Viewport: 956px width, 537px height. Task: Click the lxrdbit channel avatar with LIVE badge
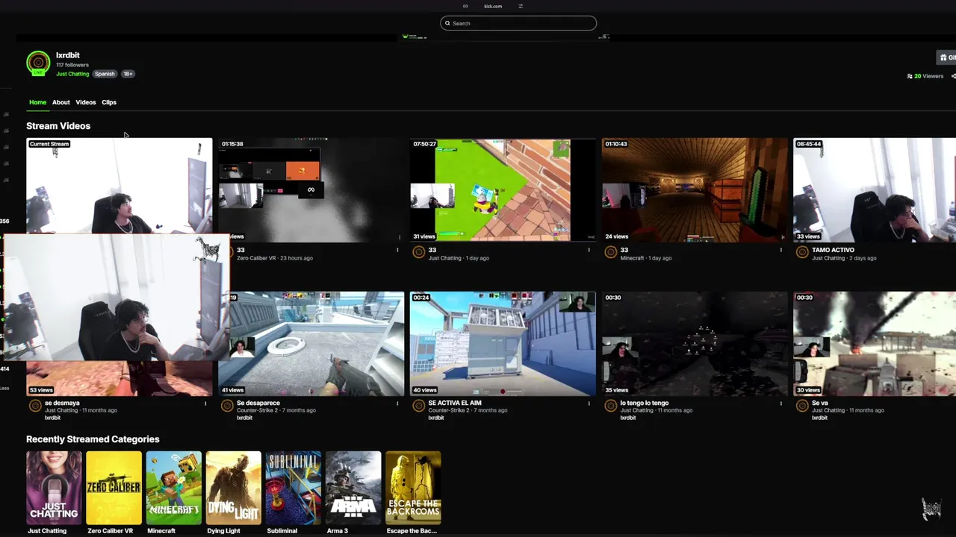coord(38,63)
